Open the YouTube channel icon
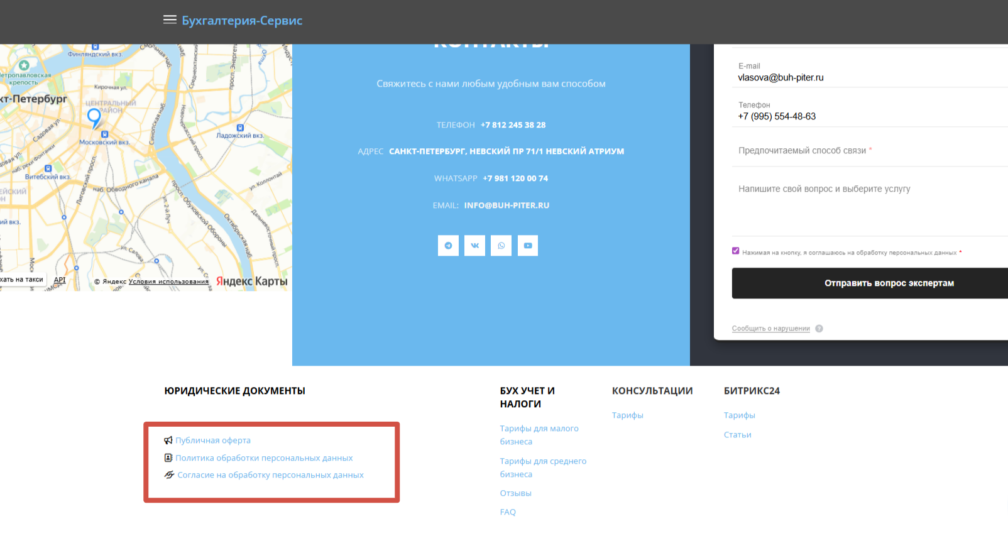Screen dimensions: 1008x536 pyautogui.click(x=528, y=246)
